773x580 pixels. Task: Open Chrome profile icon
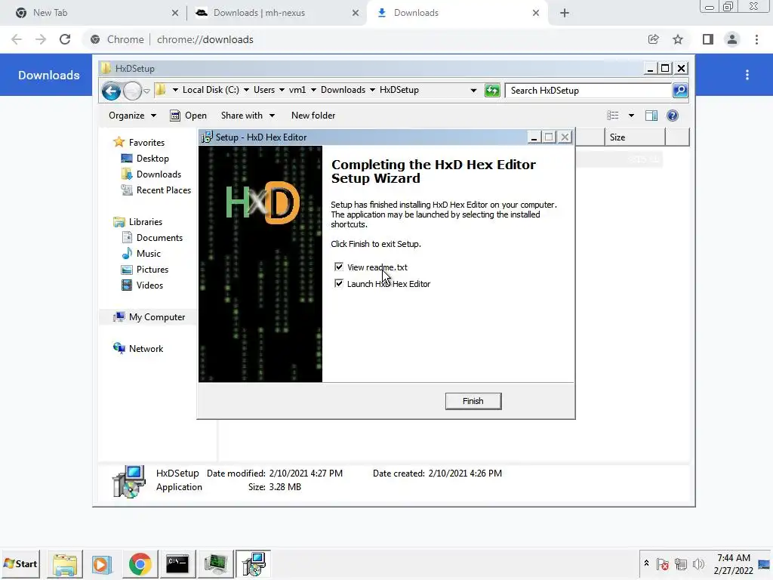coord(732,39)
